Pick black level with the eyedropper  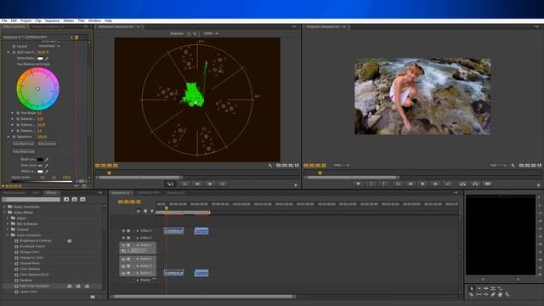(x=46, y=160)
